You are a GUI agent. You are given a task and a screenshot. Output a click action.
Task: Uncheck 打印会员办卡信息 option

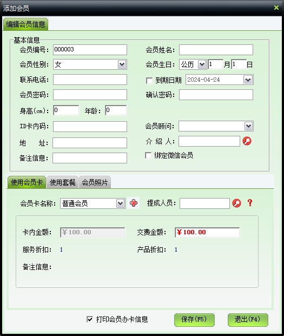90,319
